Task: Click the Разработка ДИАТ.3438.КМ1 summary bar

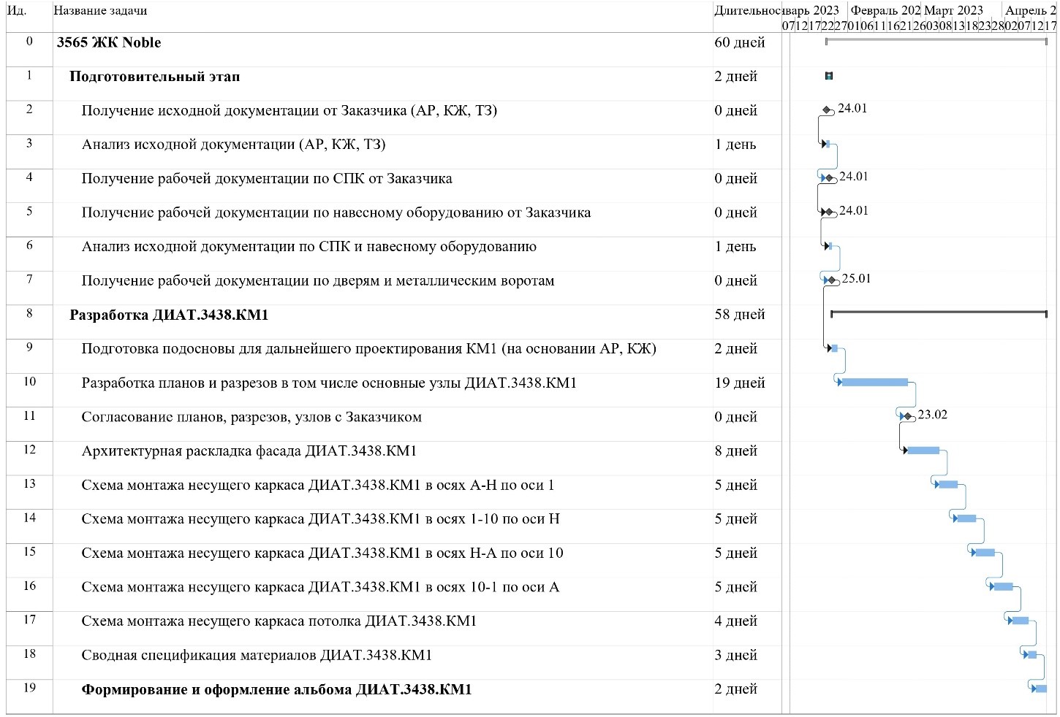Action: 939,313
